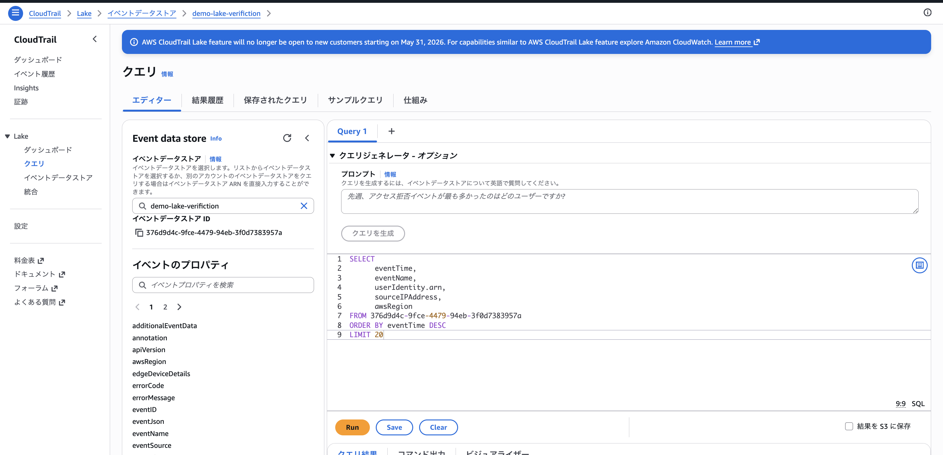Image resolution: width=943 pixels, height=455 pixels.
Task: Click 情報 link beside プロンプト
Action: click(390, 175)
